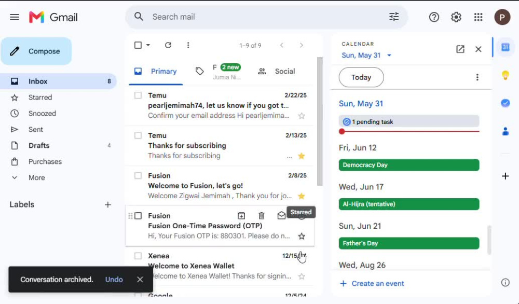Toggle the select all checkbox

point(138,45)
